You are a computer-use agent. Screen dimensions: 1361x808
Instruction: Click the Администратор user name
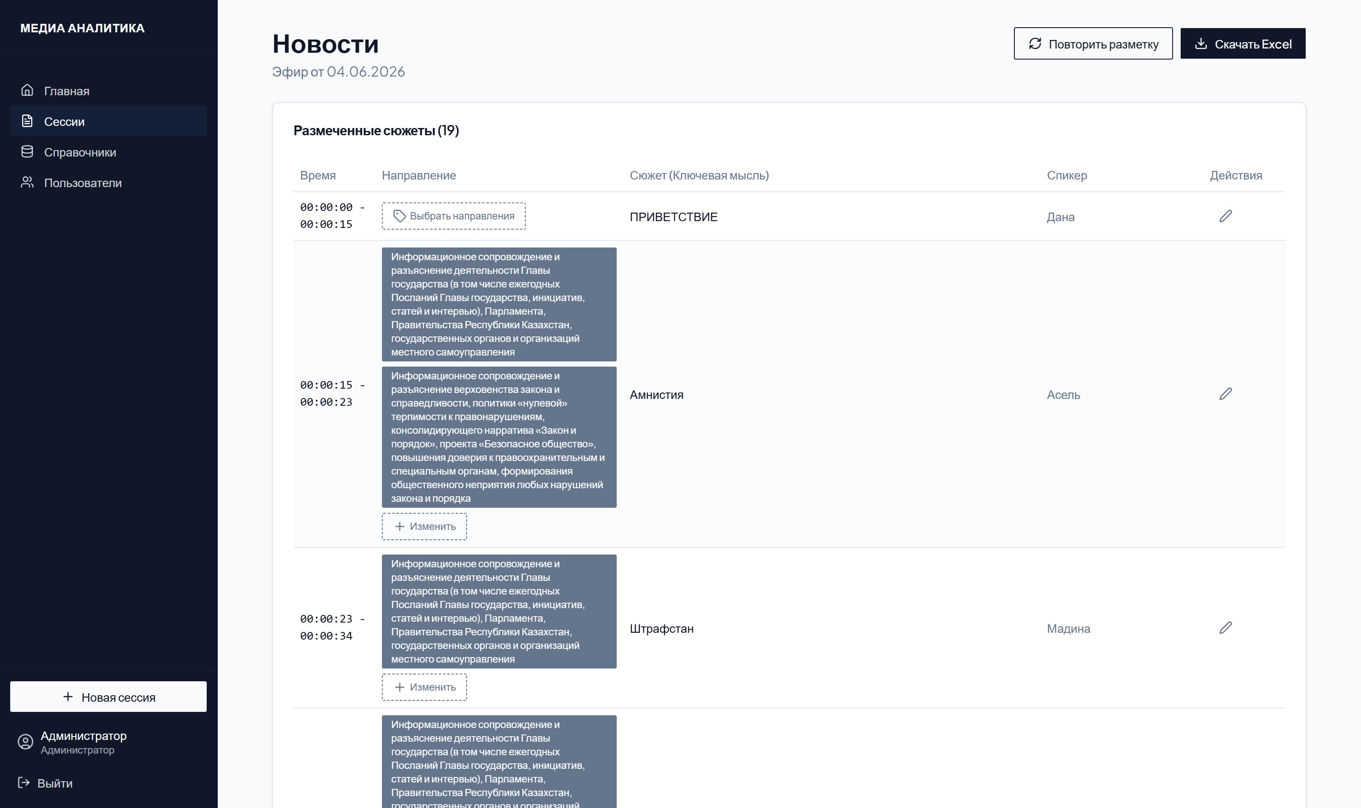[x=84, y=736]
